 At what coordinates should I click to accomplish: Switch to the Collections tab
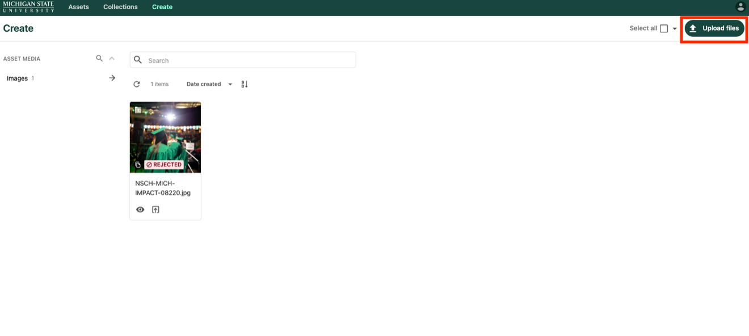tap(120, 7)
